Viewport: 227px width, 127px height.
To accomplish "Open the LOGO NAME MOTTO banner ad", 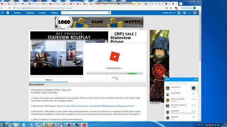I will pyautogui.click(x=99, y=22).
